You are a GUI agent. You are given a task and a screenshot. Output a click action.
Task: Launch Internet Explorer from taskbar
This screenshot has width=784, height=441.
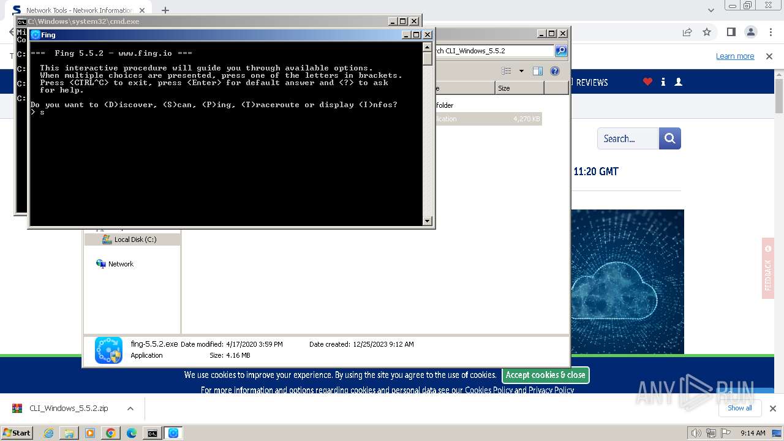click(x=48, y=433)
